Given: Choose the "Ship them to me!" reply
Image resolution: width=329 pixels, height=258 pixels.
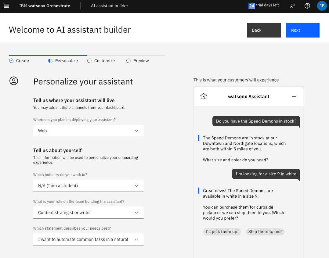Looking at the screenshot, I should coord(265,231).
